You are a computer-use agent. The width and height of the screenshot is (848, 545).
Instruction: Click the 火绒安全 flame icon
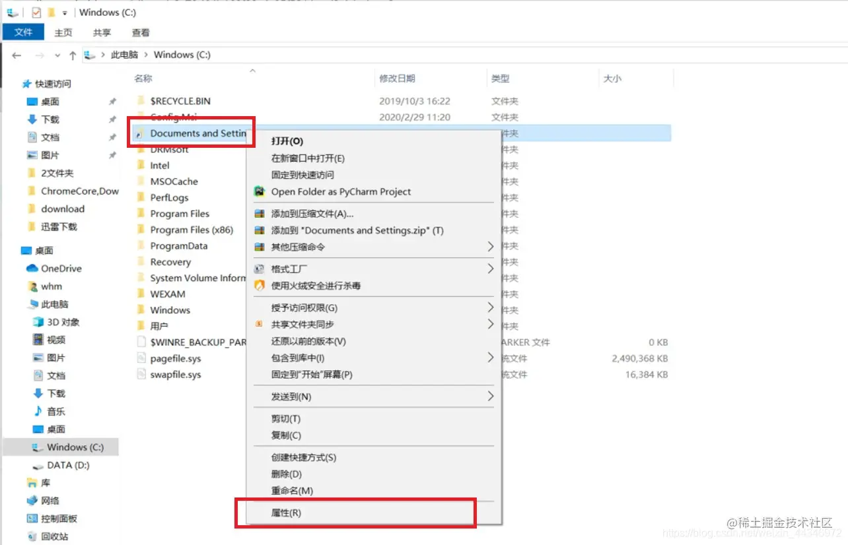tap(259, 286)
